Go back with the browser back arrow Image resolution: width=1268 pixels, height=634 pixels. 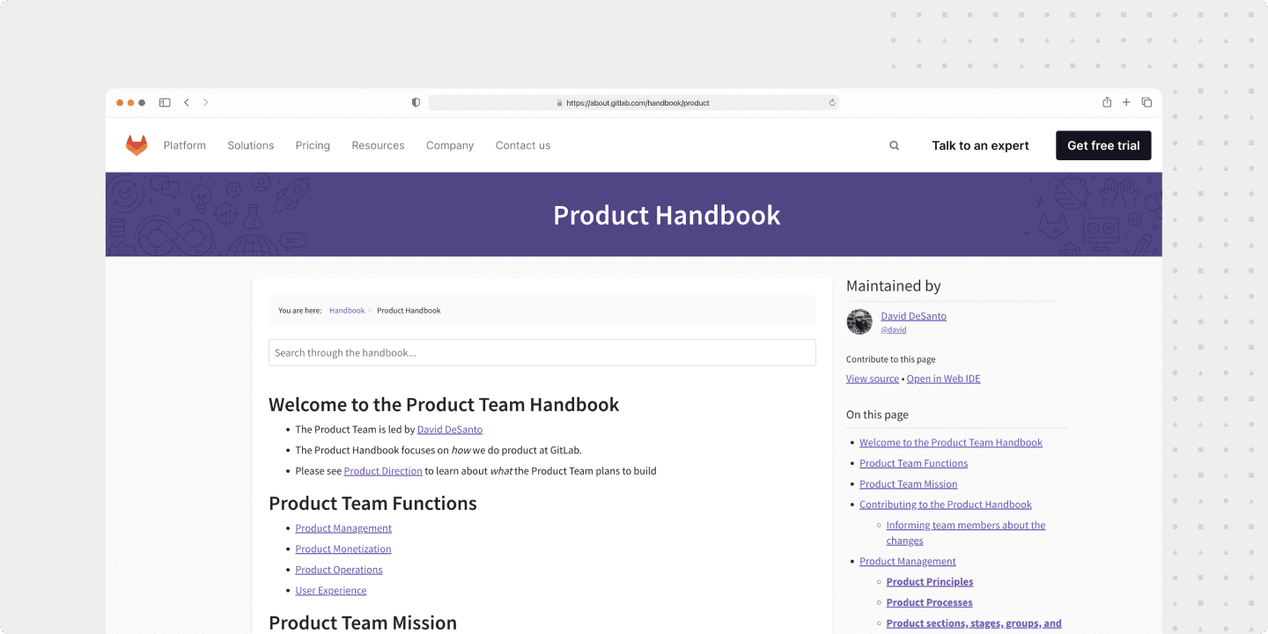(187, 103)
